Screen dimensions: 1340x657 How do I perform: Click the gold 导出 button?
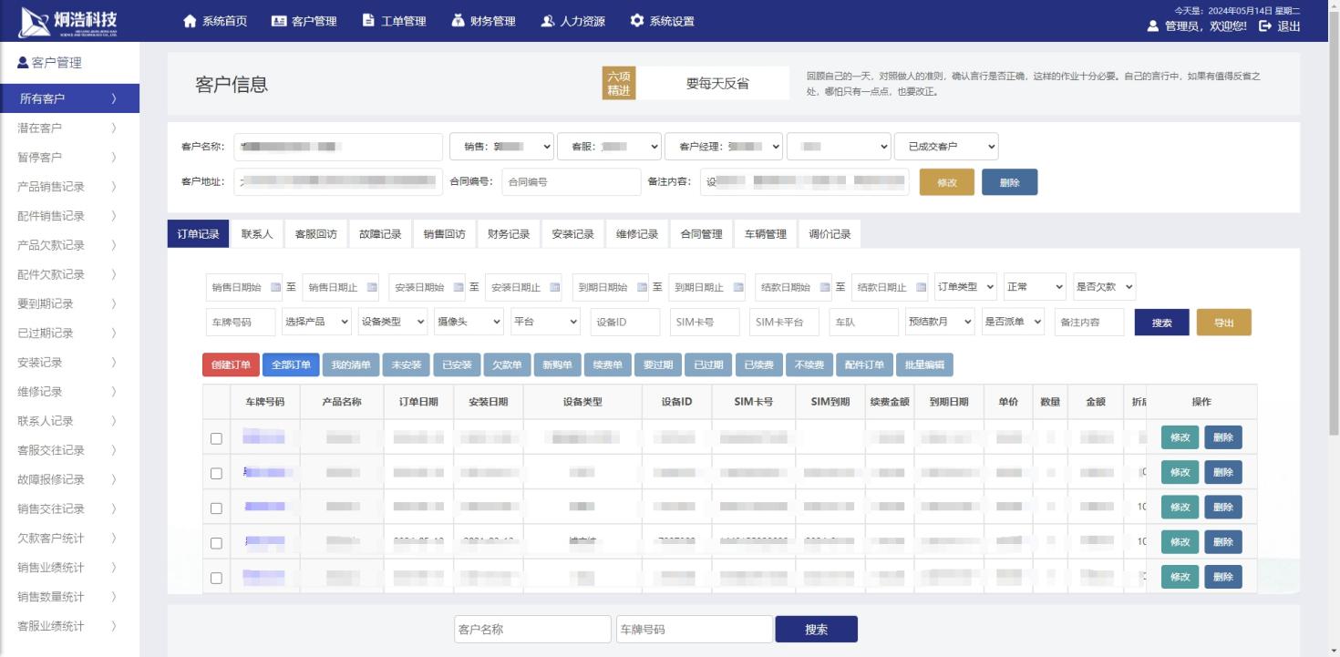pyautogui.click(x=1223, y=323)
